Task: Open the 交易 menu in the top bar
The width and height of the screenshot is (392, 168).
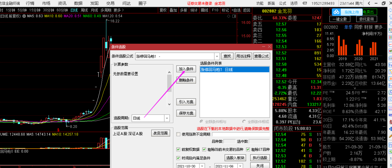Action: tap(110, 3)
